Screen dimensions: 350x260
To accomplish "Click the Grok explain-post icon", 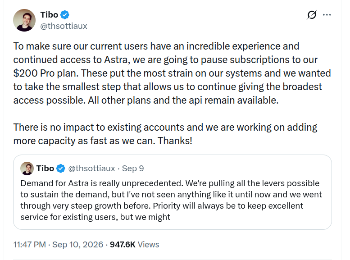I will pyautogui.click(x=312, y=15).
